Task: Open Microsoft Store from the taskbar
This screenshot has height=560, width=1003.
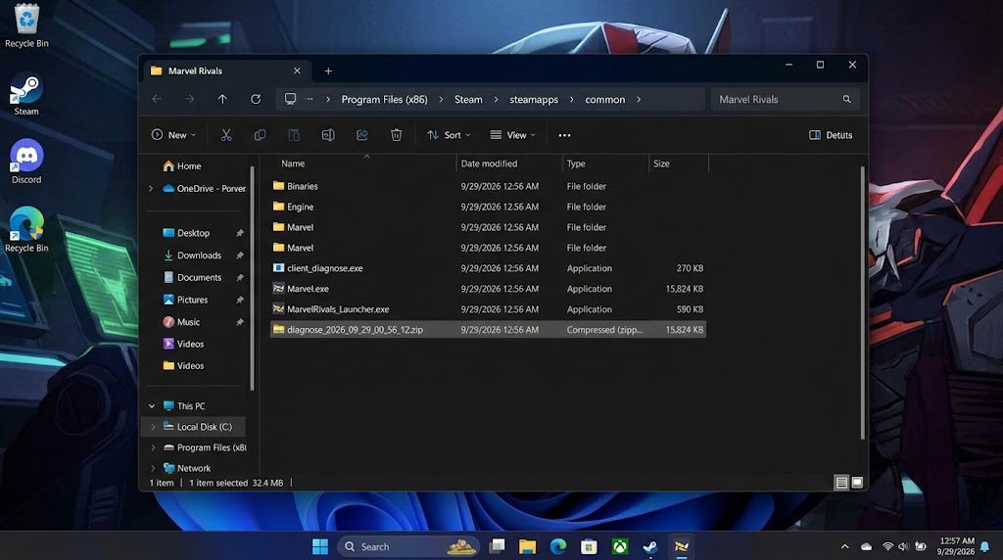Action: coord(589,546)
